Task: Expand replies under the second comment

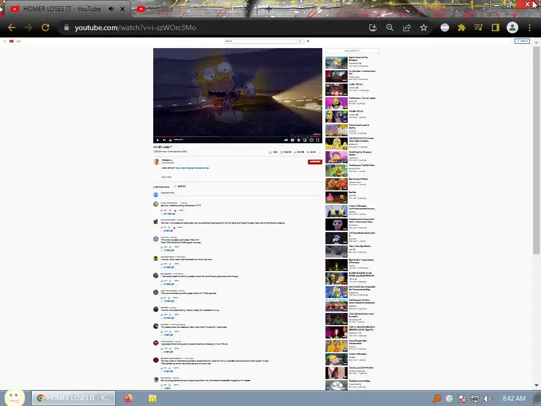Action: pos(167,230)
